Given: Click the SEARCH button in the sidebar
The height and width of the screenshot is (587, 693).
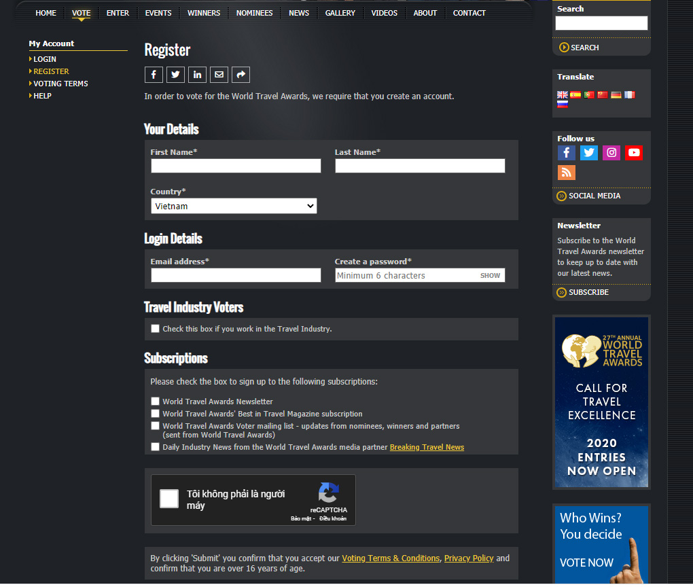Looking at the screenshot, I should [579, 48].
